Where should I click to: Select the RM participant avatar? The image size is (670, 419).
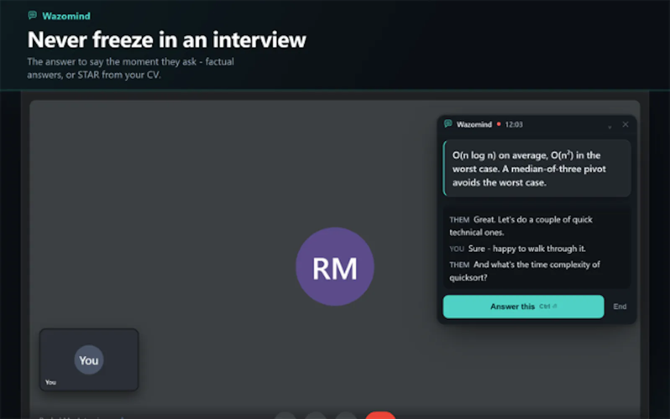click(x=335, y=266)
